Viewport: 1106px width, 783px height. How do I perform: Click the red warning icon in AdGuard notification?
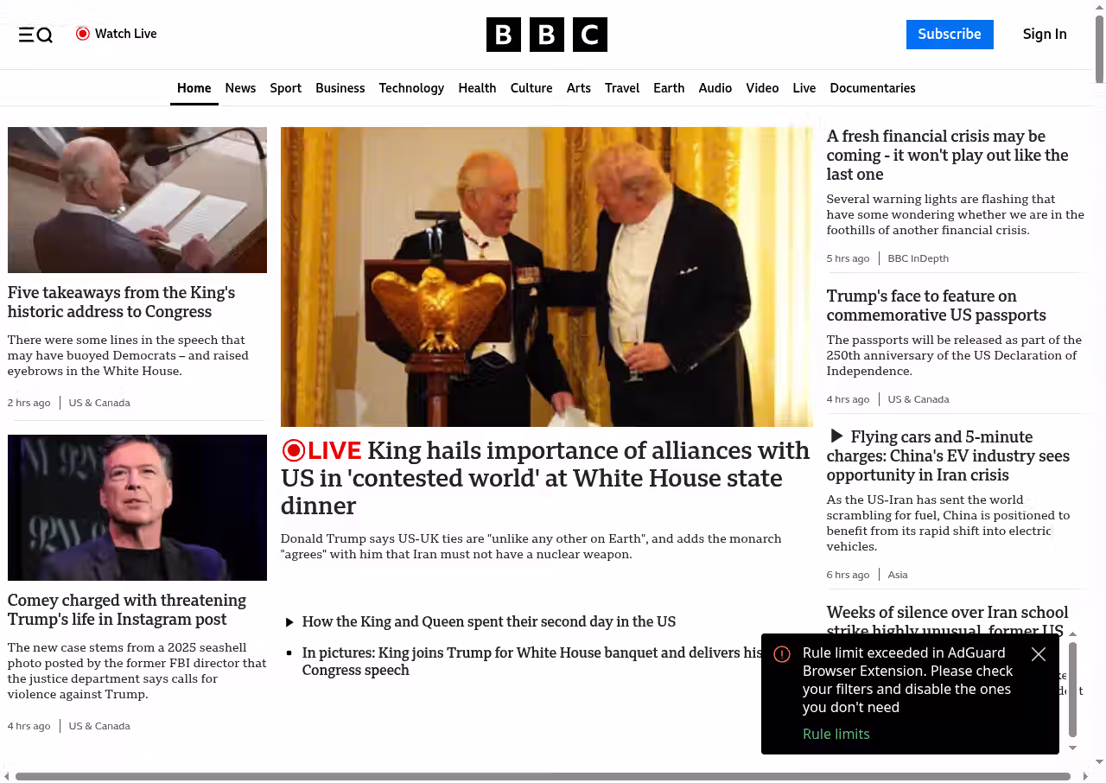[782, 654]
